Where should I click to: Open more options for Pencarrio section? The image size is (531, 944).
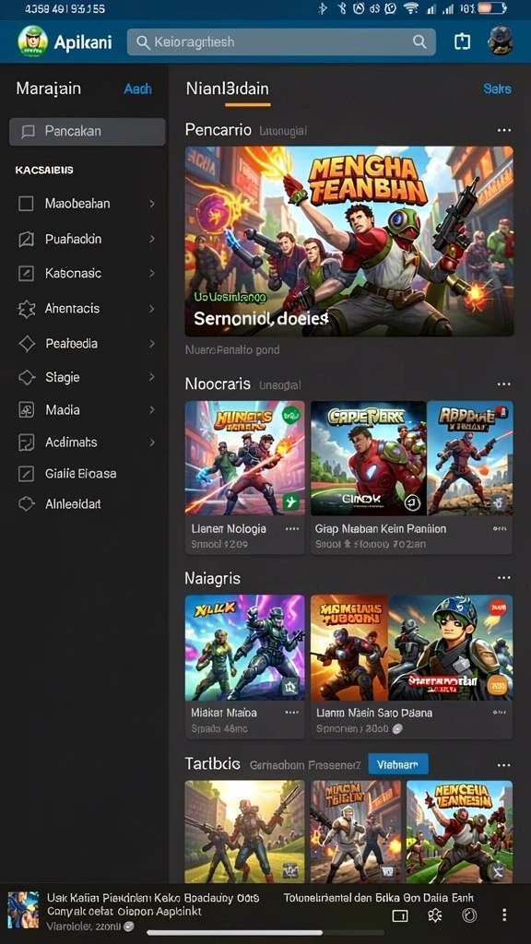pos(503,130)
